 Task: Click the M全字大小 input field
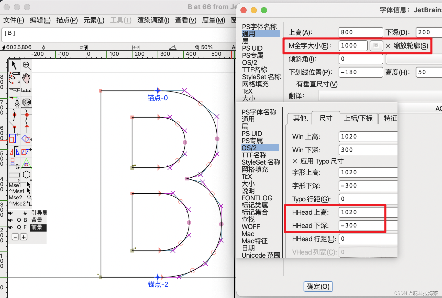click(353, 46)
